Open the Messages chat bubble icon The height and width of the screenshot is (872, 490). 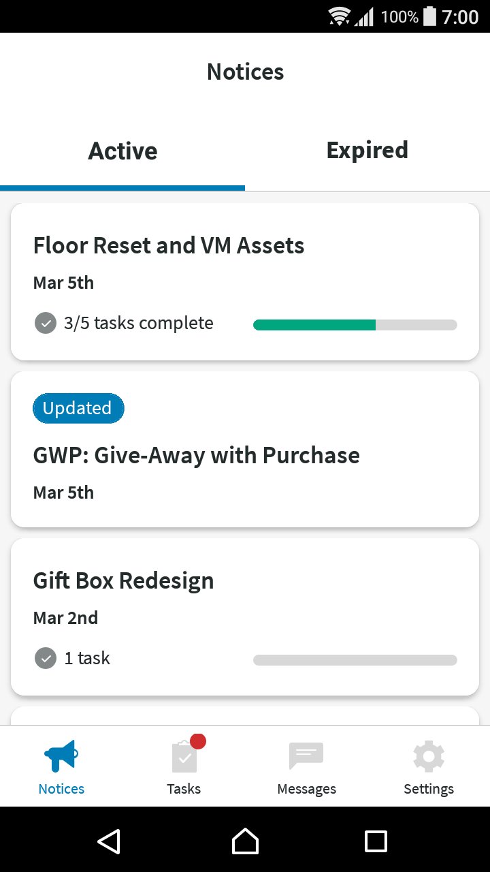[306, 756]
